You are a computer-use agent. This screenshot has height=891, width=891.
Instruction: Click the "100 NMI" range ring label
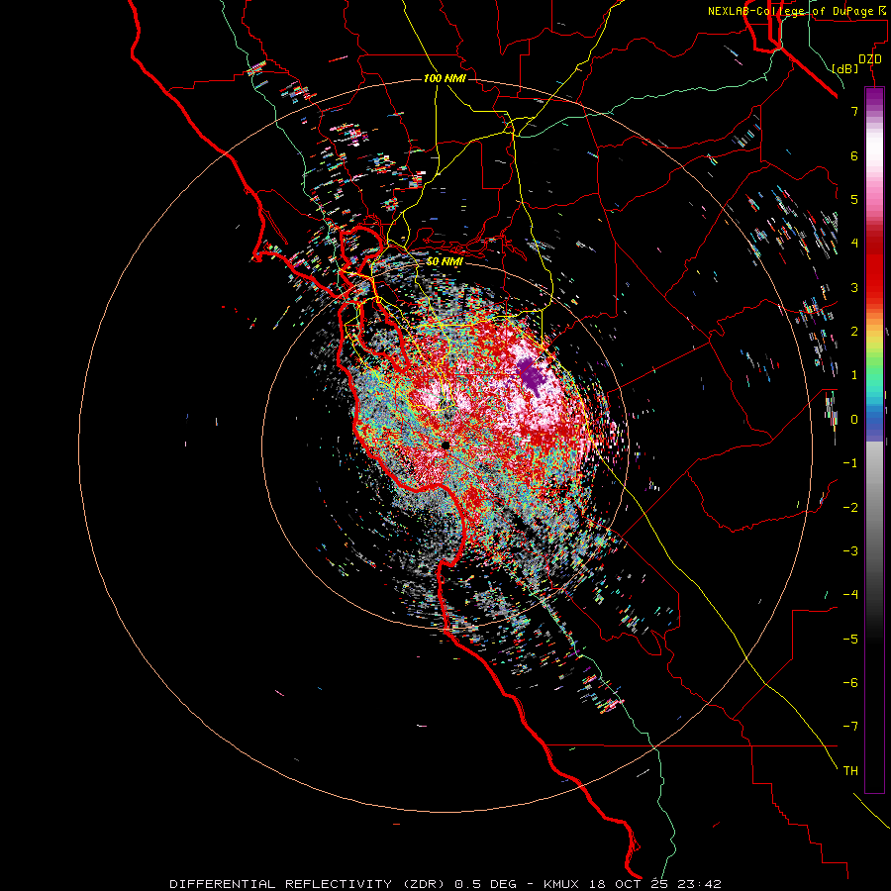pos(445,78)
